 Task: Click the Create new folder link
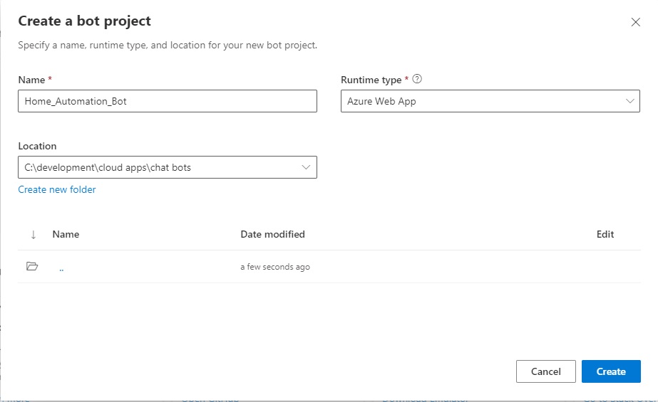(x=57, y=189)
